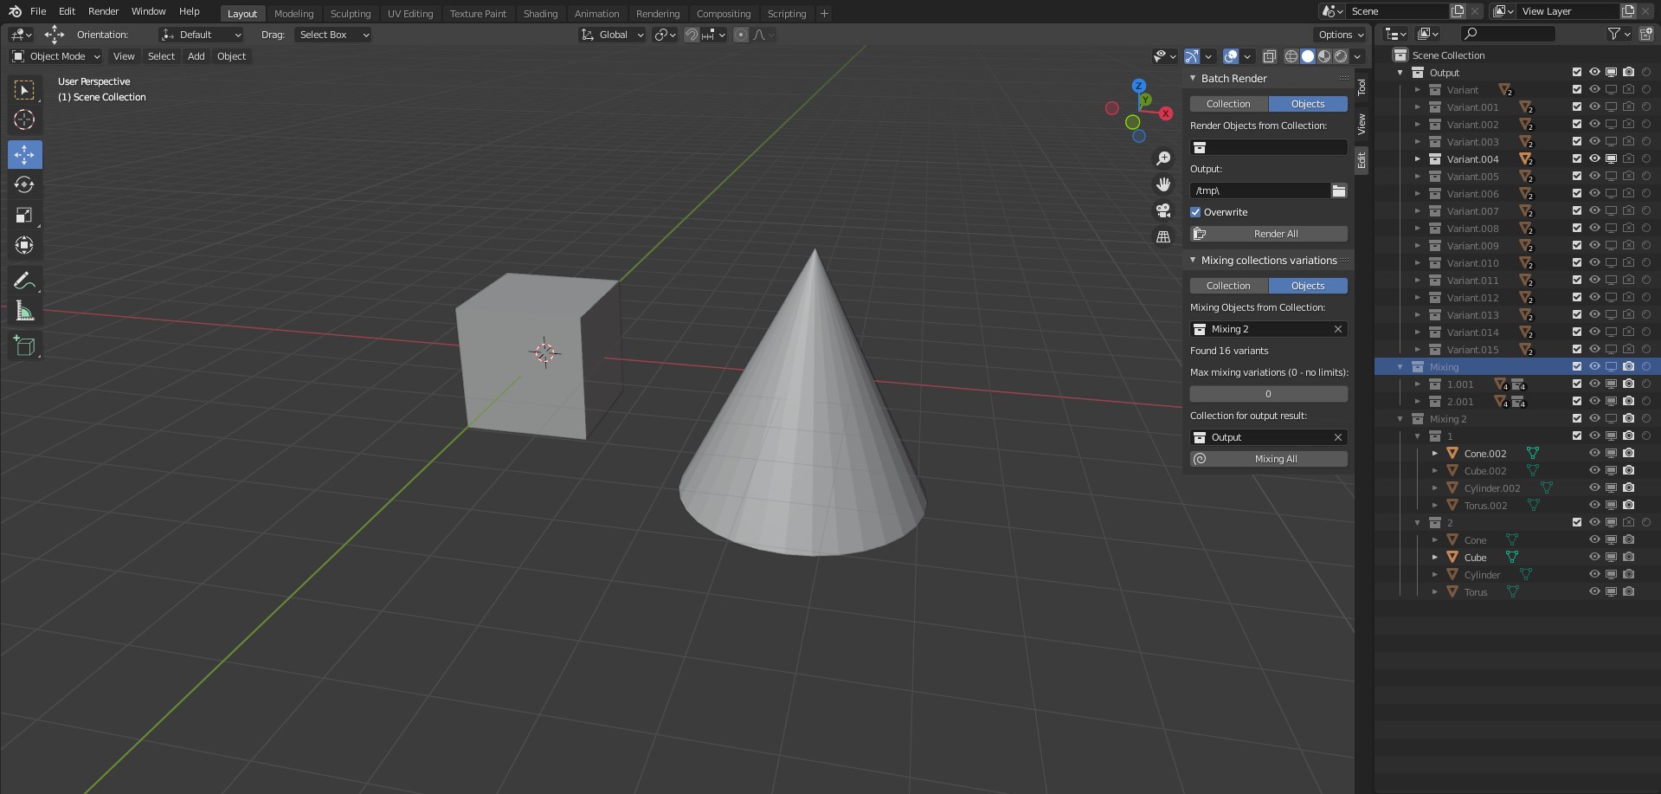Select the Add Cube tool
Screen dimensions: 1661x794
point(24,345)
